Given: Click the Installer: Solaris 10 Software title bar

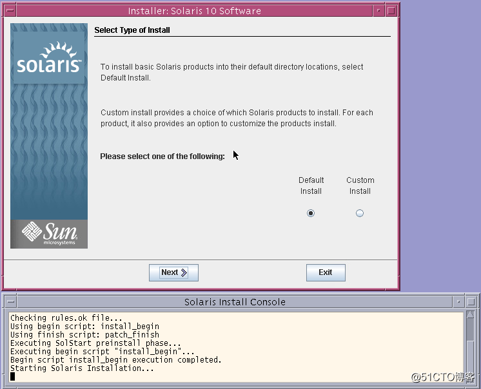Looking at the screenshot, I should tap(195, 11).
